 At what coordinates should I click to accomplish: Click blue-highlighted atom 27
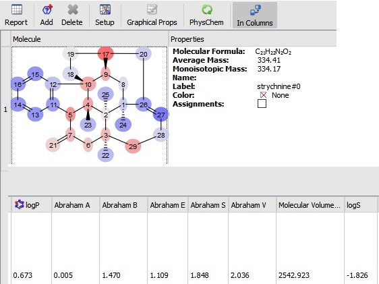(x=161, y=115)
